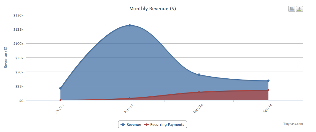Click the Apr/14 x-axis label
The image size is (316, 132).
pyautogui.click(x=267, y=108)
